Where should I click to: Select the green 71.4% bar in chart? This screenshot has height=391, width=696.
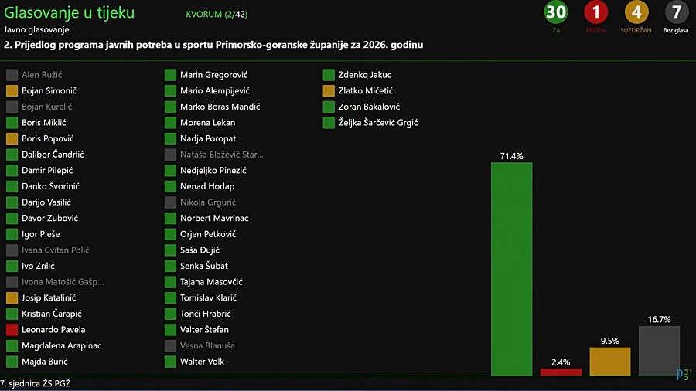[511, 268]
